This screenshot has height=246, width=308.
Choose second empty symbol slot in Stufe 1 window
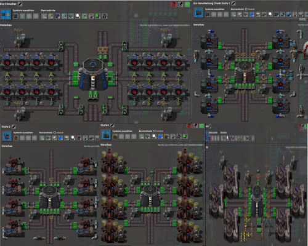[x=214, y=14]
